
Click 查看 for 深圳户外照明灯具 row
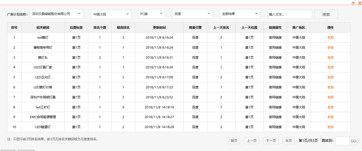(330, 97)
